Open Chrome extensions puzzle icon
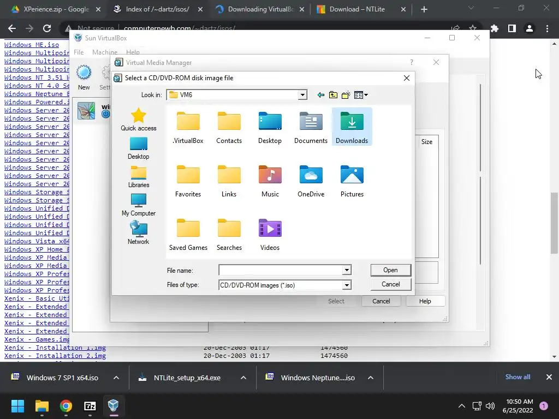Viewport: 559px width, 419px height. [x=494, y=28]
